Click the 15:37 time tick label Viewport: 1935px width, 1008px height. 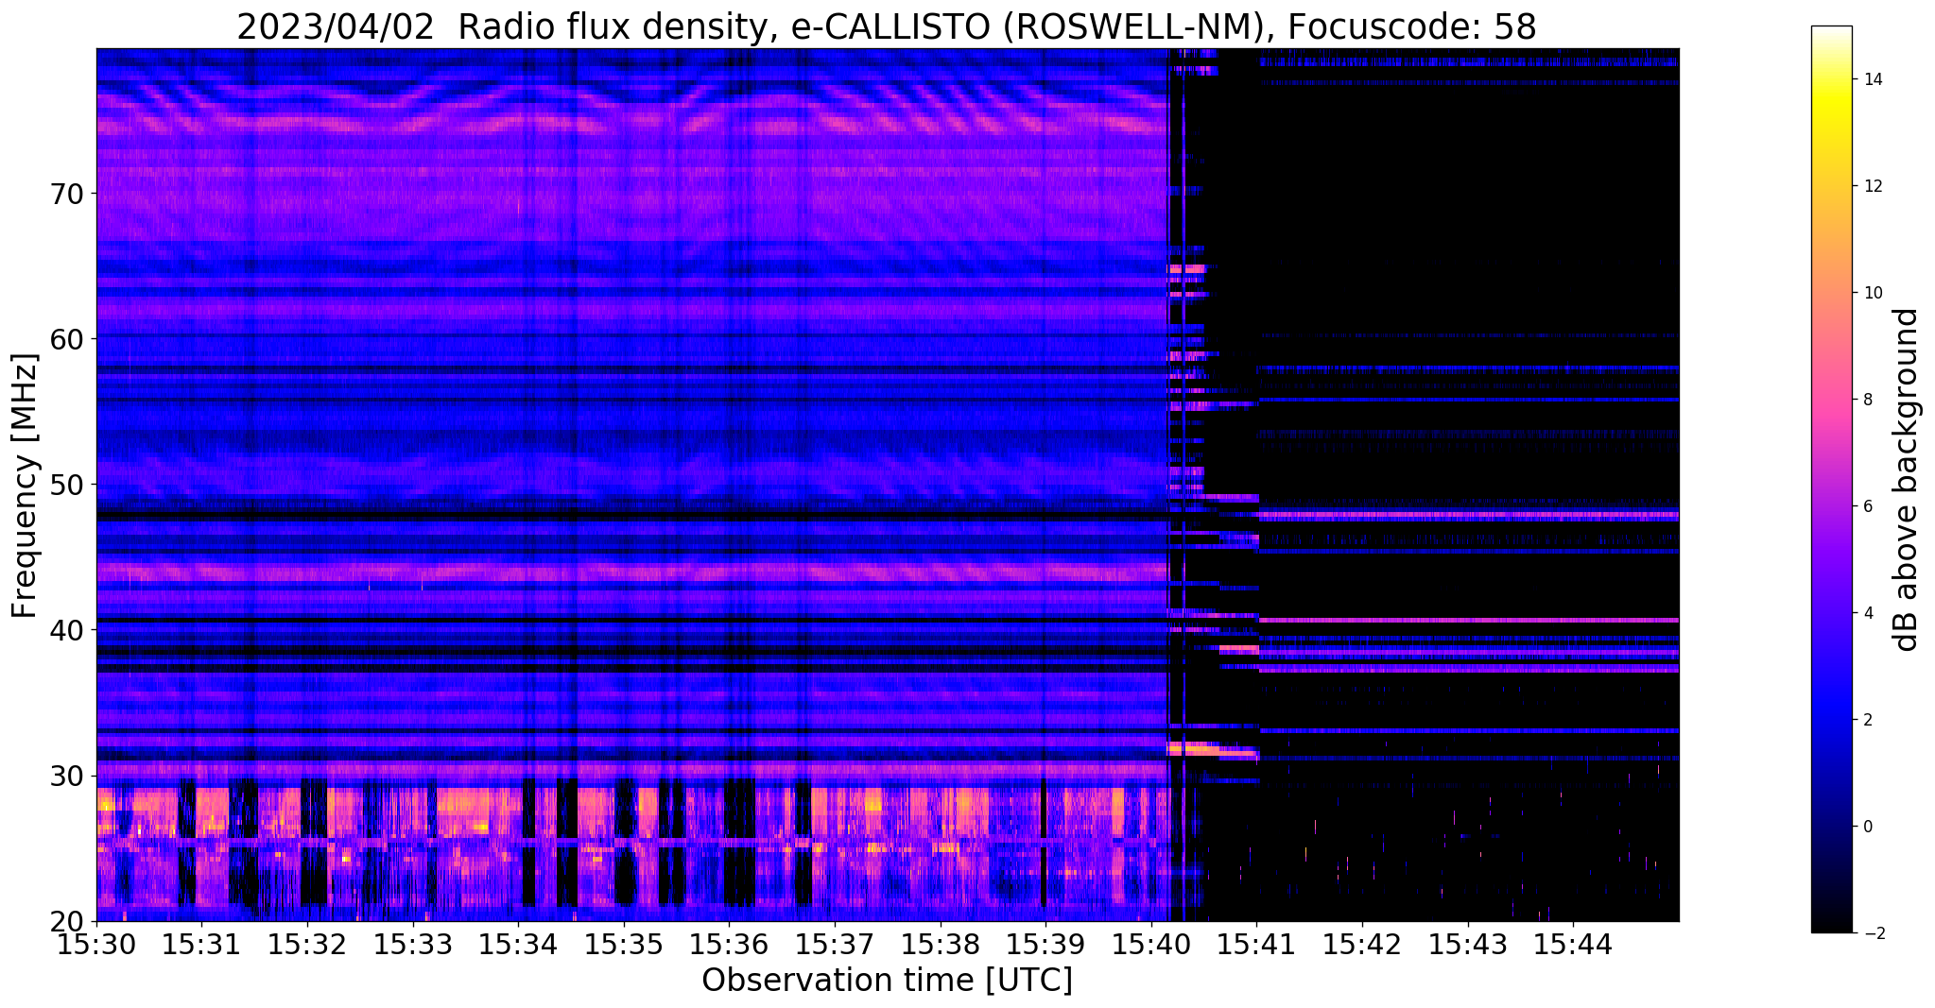point(835,943)
